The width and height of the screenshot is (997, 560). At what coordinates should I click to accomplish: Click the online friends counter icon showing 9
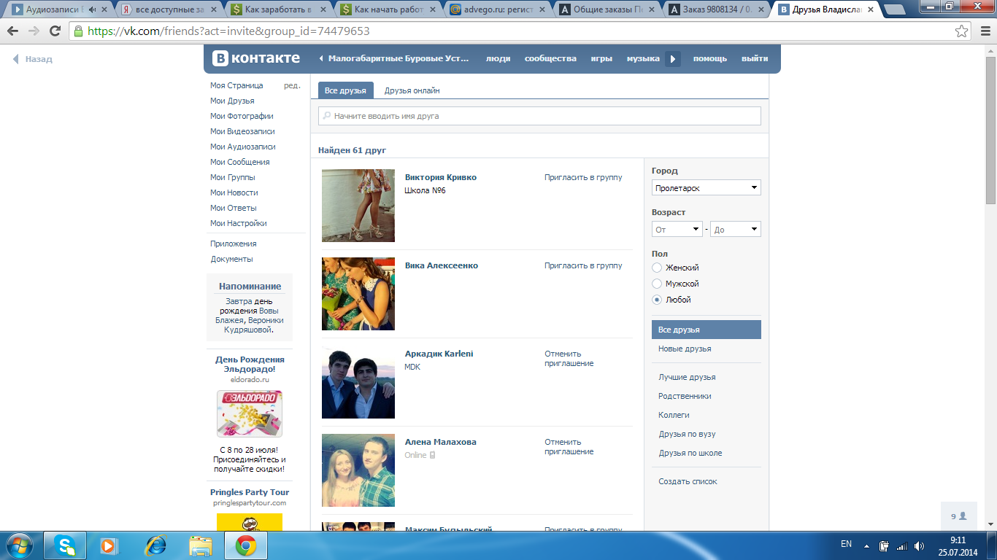(958, 516)
